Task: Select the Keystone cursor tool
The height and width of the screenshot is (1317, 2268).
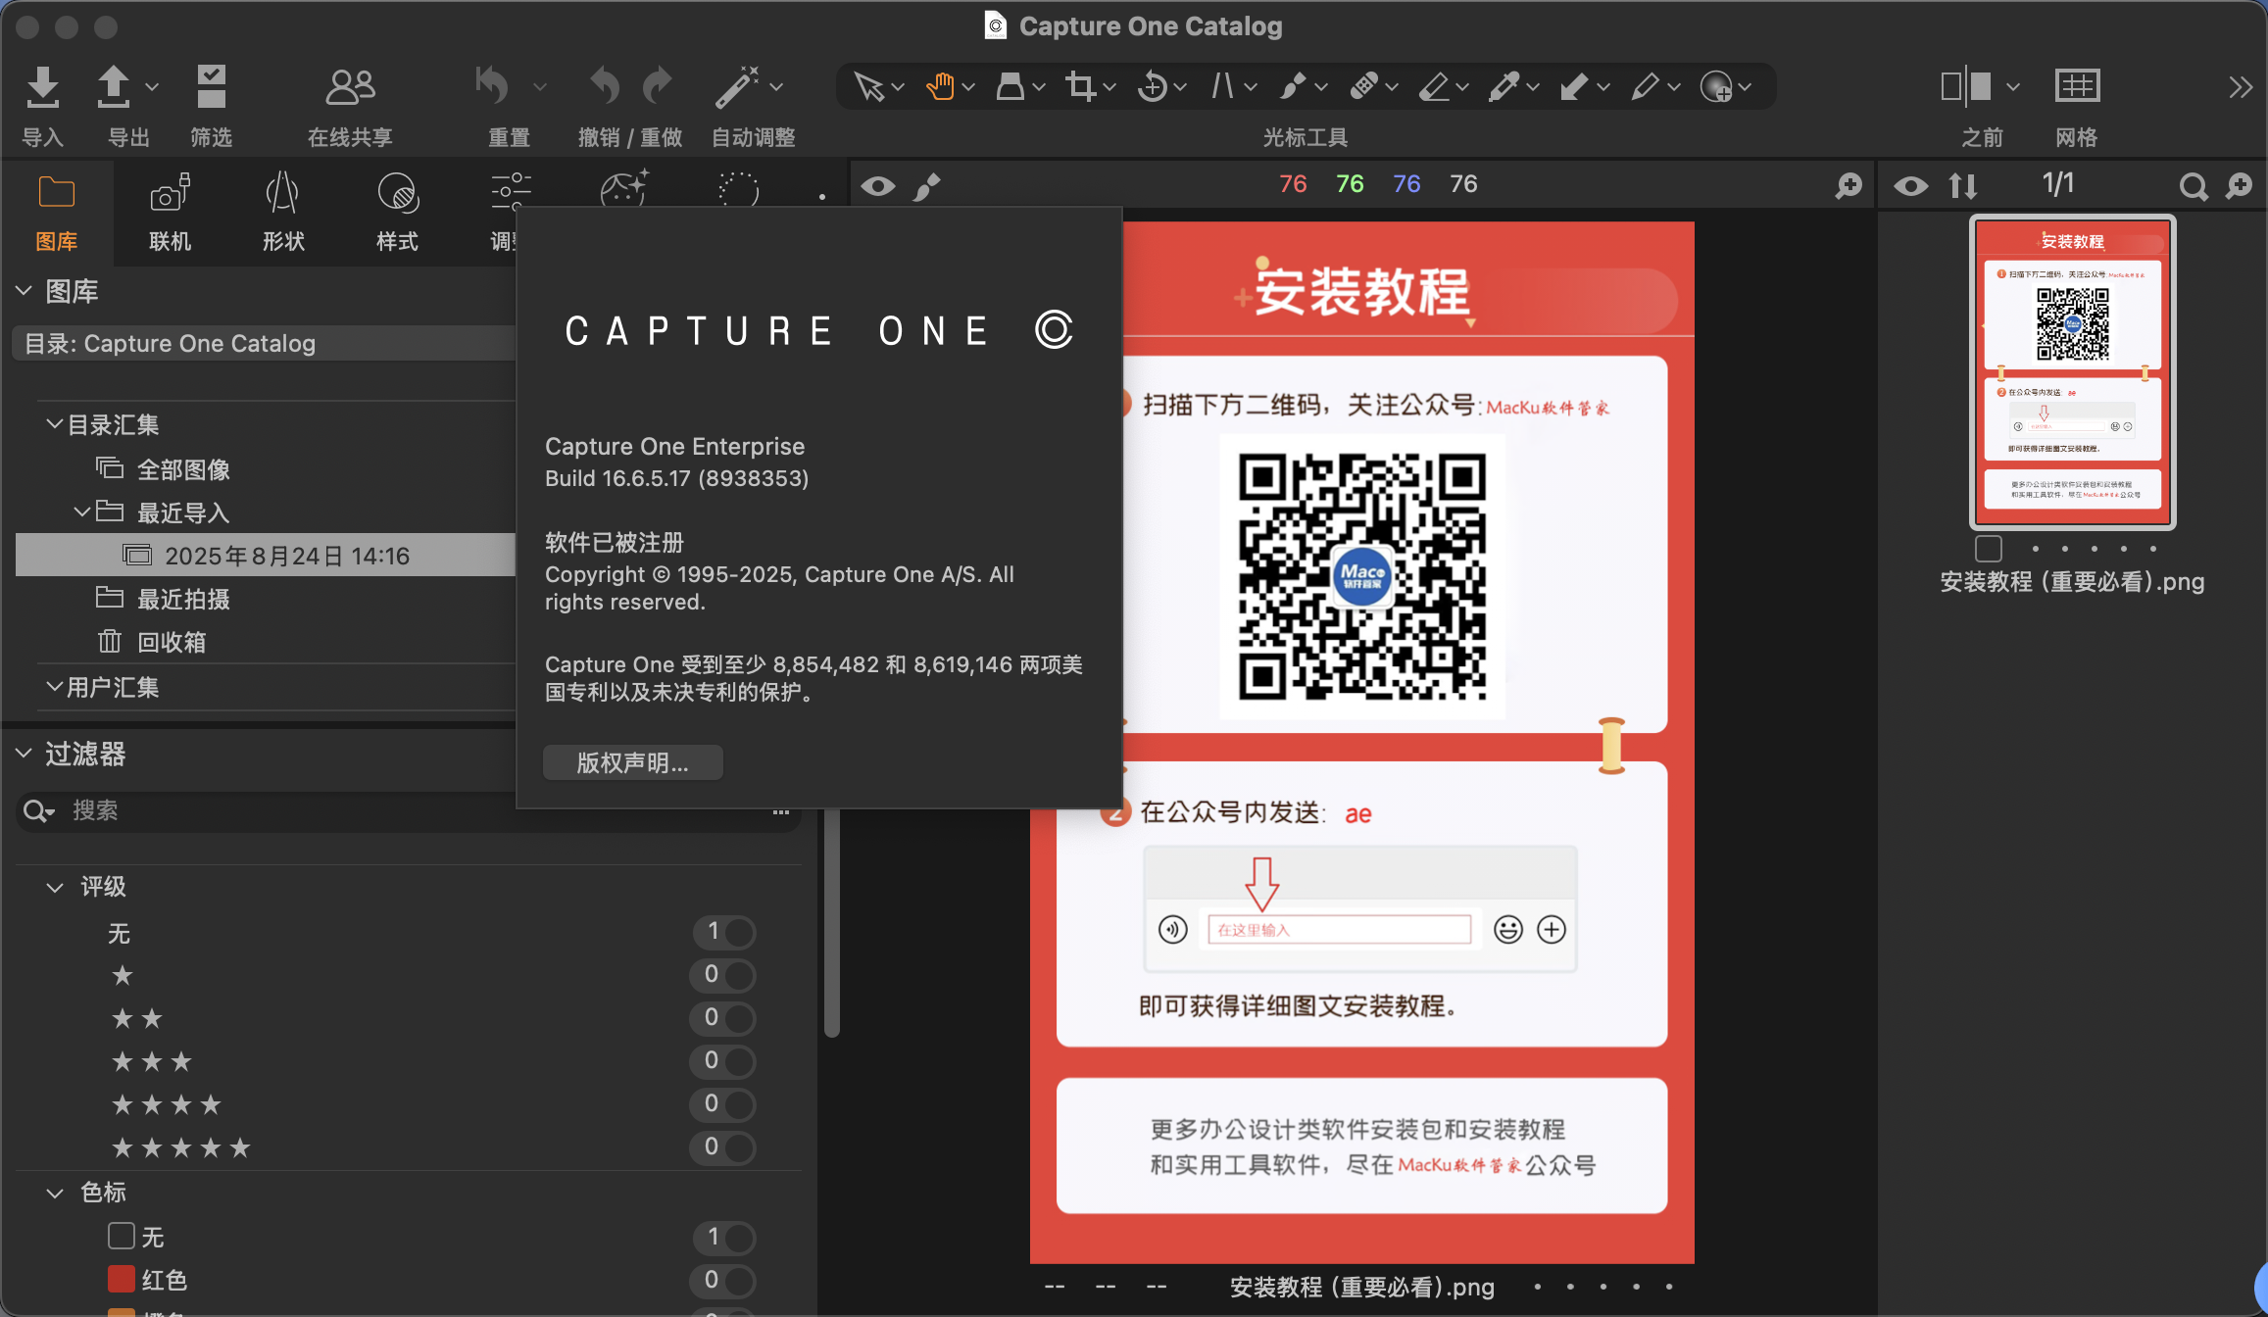Action: (x=1222, y=86)
